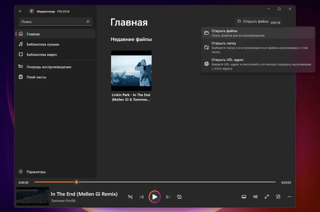
Task: Click the total time 0:03:02
Action: 286,183
